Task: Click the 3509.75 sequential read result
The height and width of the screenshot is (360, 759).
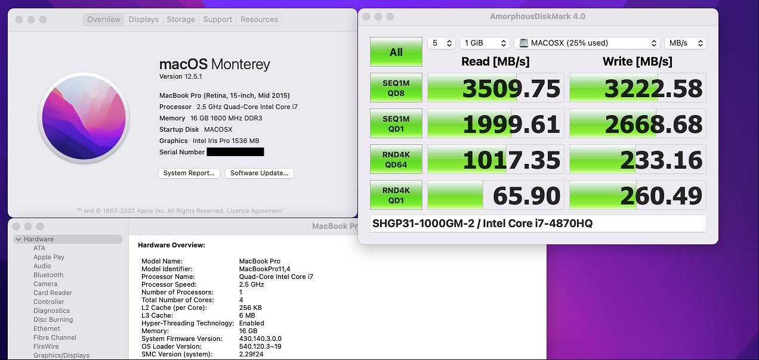Action: pyautogui.click(x=496, y=88)
